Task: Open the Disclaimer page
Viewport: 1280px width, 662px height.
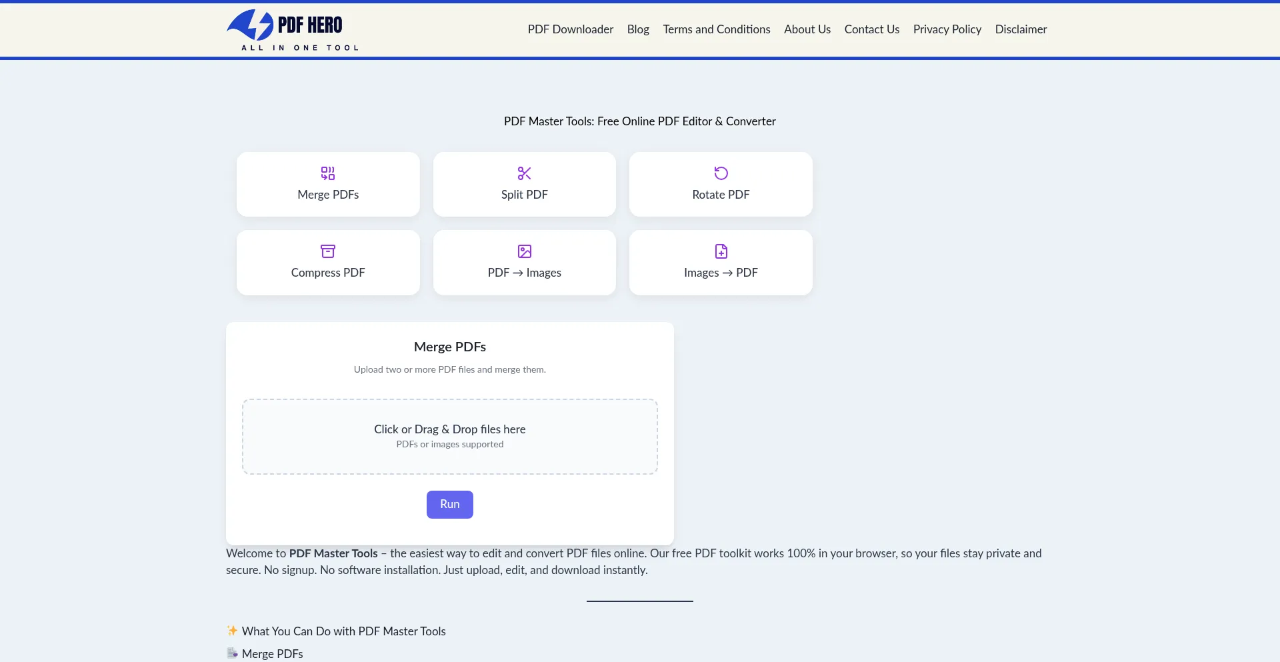Action: 1021,29
